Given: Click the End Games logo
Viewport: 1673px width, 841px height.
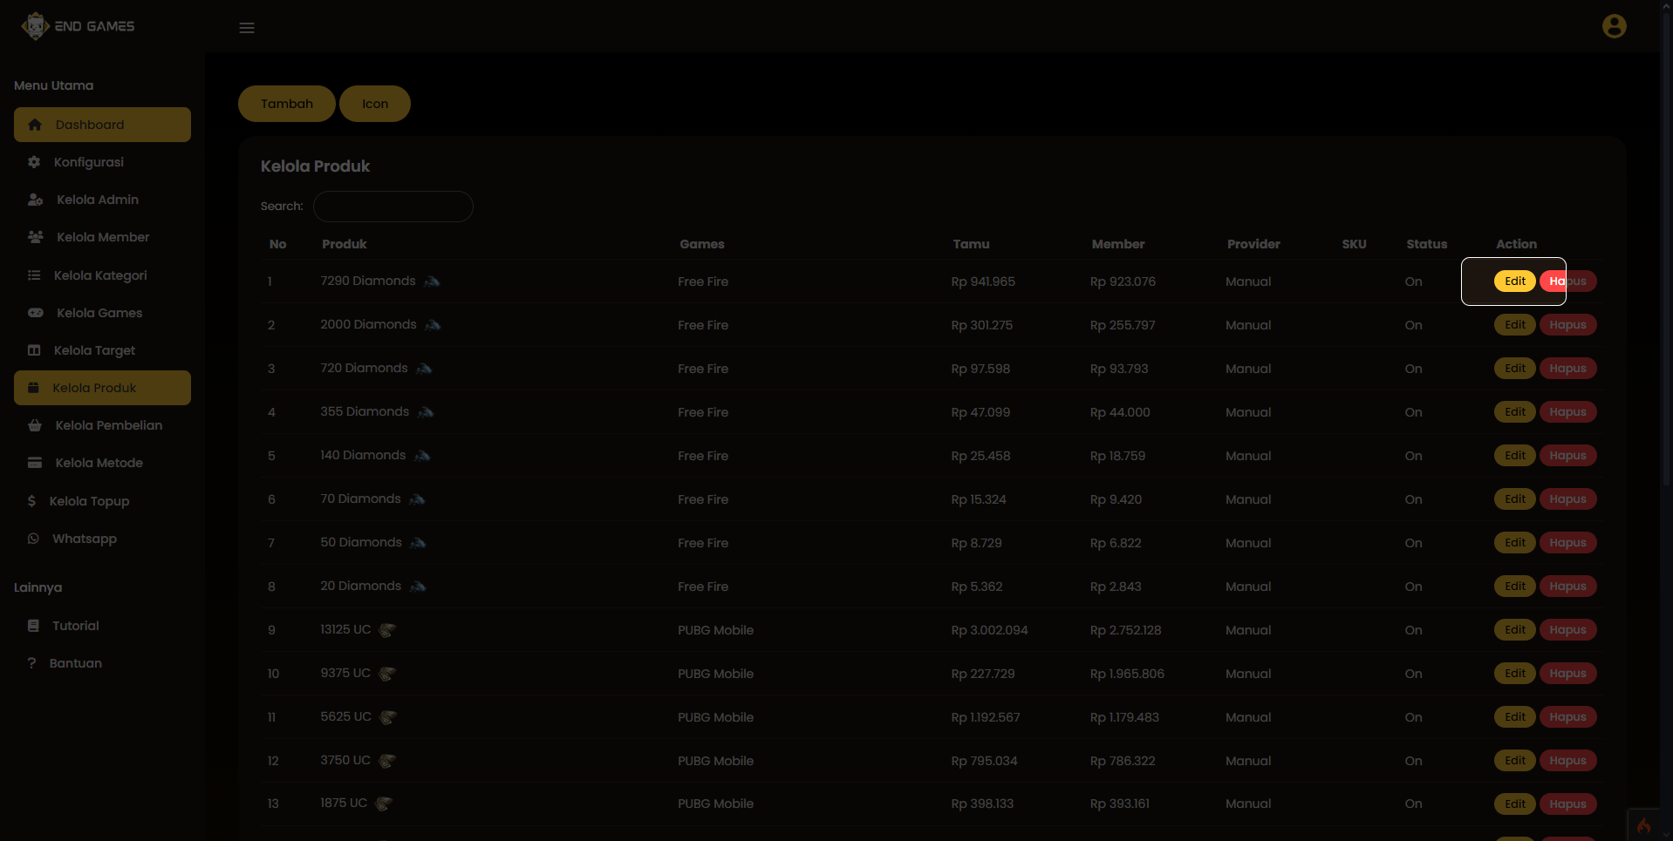Looking at the screenshot, I should point(78,26).
